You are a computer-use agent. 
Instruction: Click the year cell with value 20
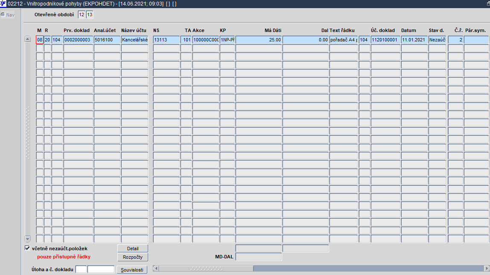pos(47,40)
